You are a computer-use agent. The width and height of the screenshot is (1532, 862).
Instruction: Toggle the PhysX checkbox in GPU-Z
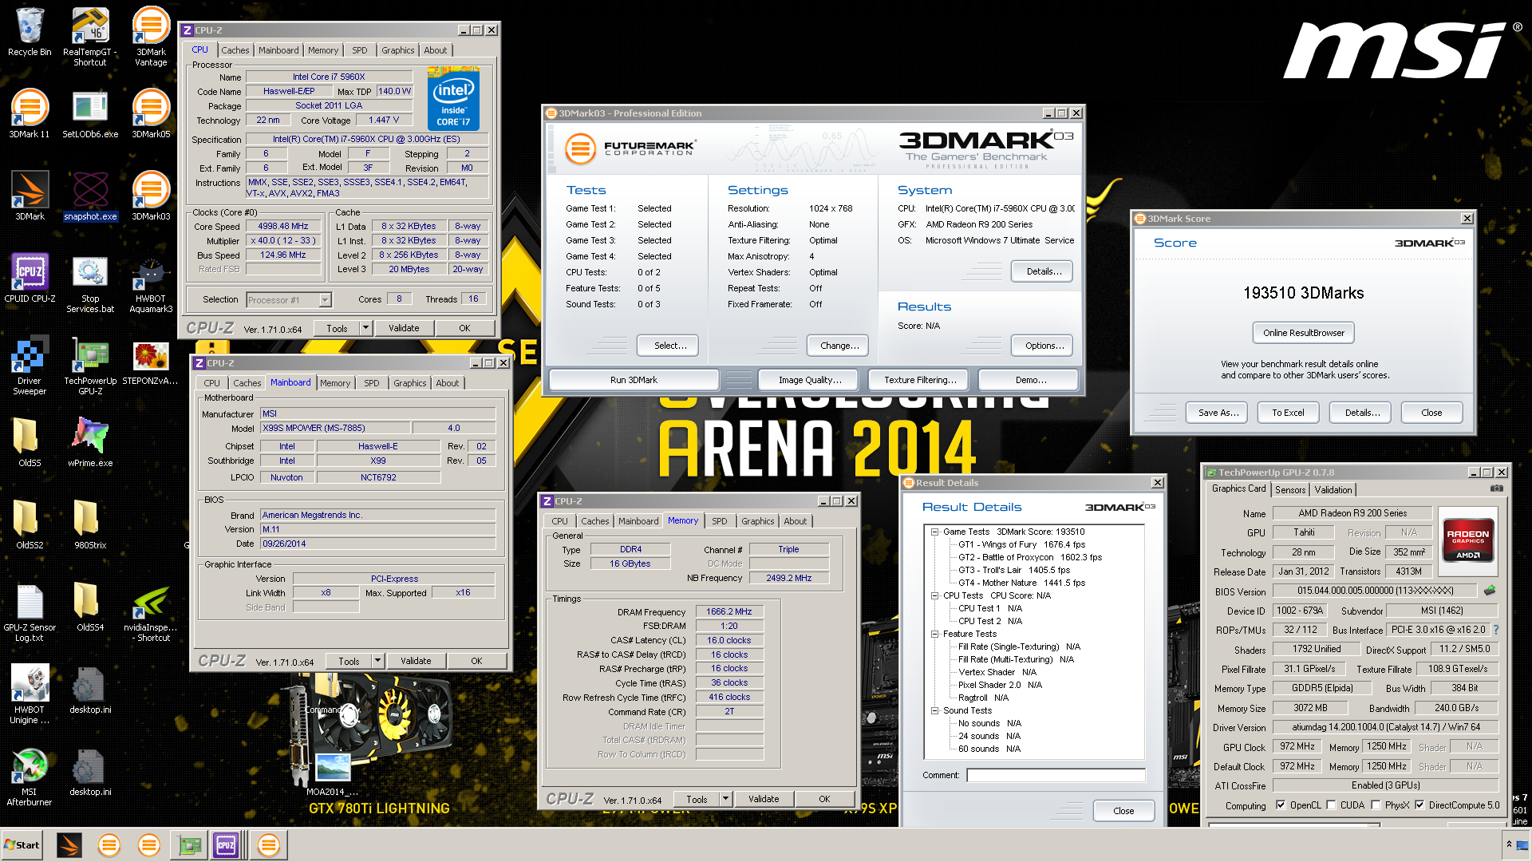[x=1376, y=805]
